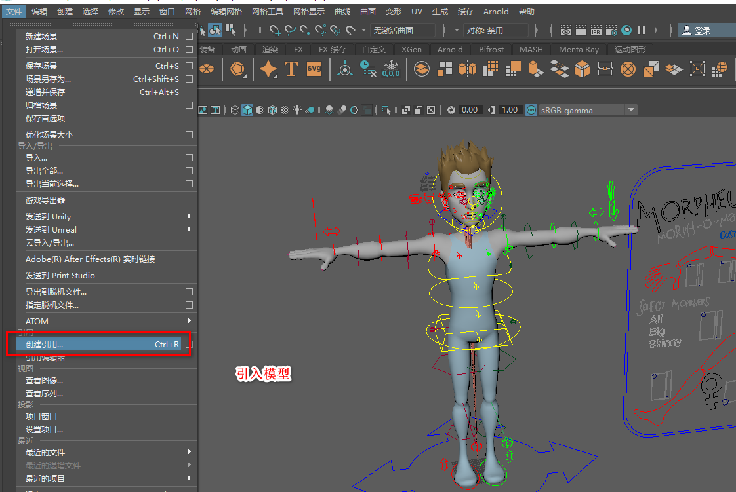Viewport: 736px width, 492px height.
Task: Open option box for 优化场景大小
Action: (x=189, y=135)
